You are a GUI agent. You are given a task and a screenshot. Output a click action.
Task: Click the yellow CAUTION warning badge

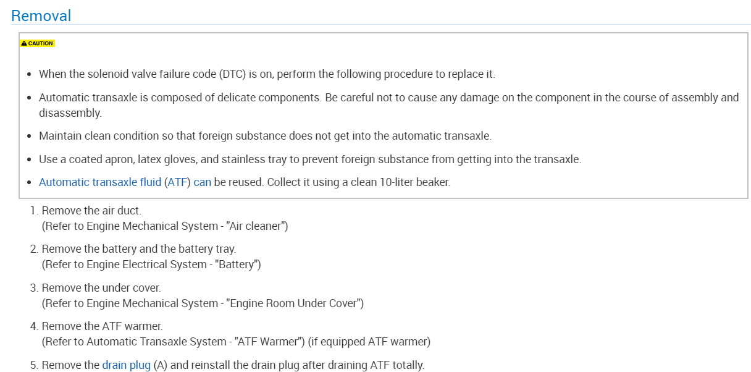37,44
